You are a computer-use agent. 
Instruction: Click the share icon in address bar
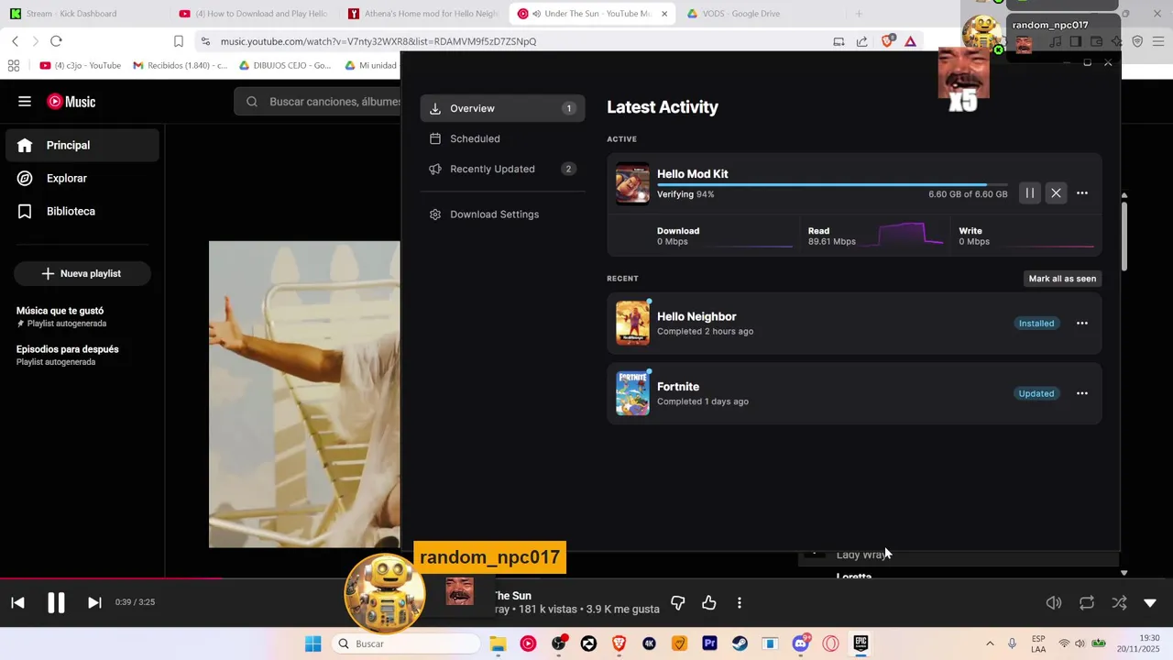861,41
